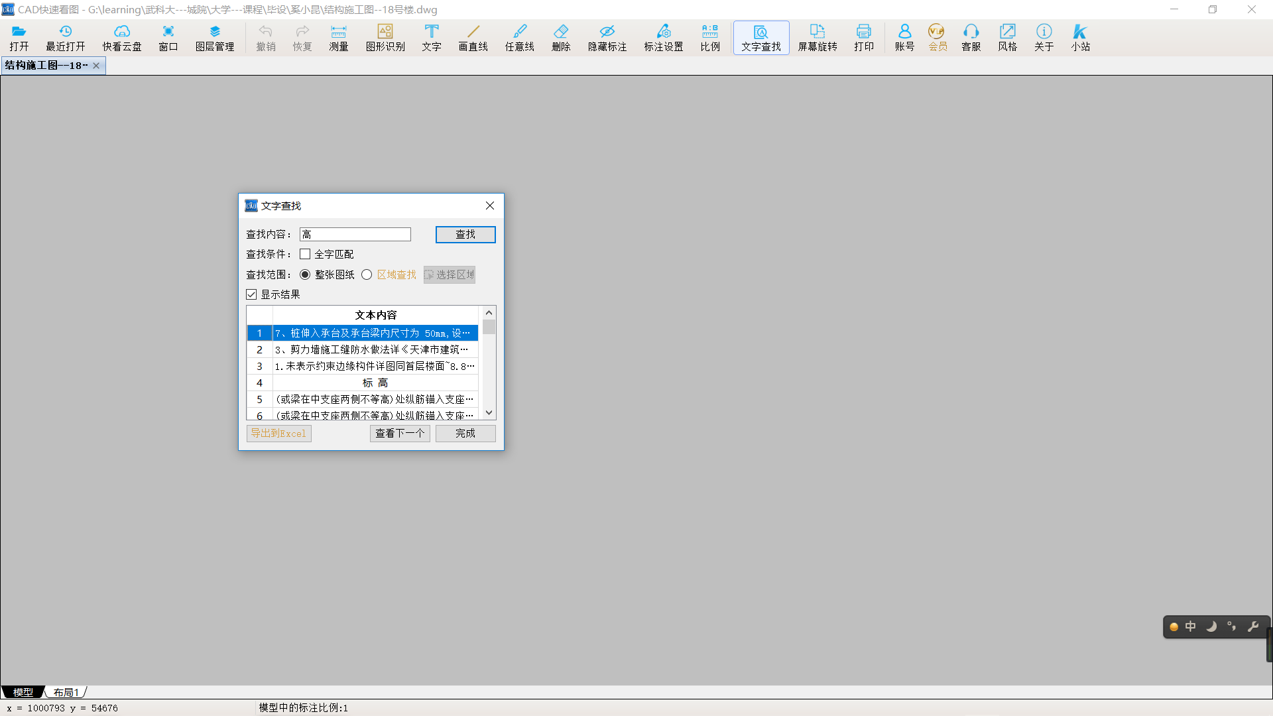Image resolution: width=1273 pixels, height=716 pixels.
Task: Click 导出到Excel export button
Action: 279,434
